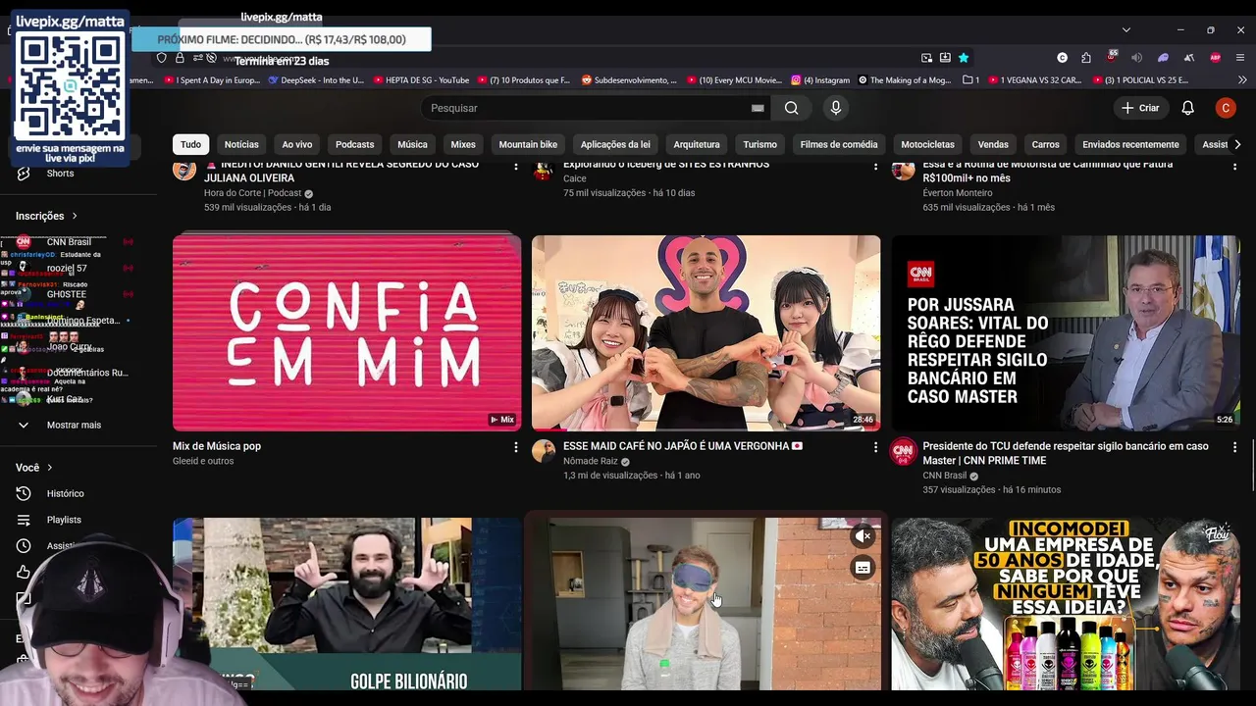Select the Ao vivo filter chip
Image resolution: width=1256 pixels, height=706 pixels.
(x=297, y=144)
